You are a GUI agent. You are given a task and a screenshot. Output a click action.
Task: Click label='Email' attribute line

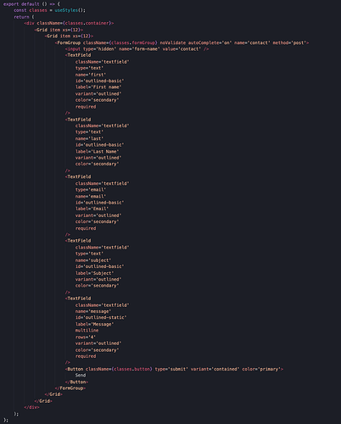(92, 209)
